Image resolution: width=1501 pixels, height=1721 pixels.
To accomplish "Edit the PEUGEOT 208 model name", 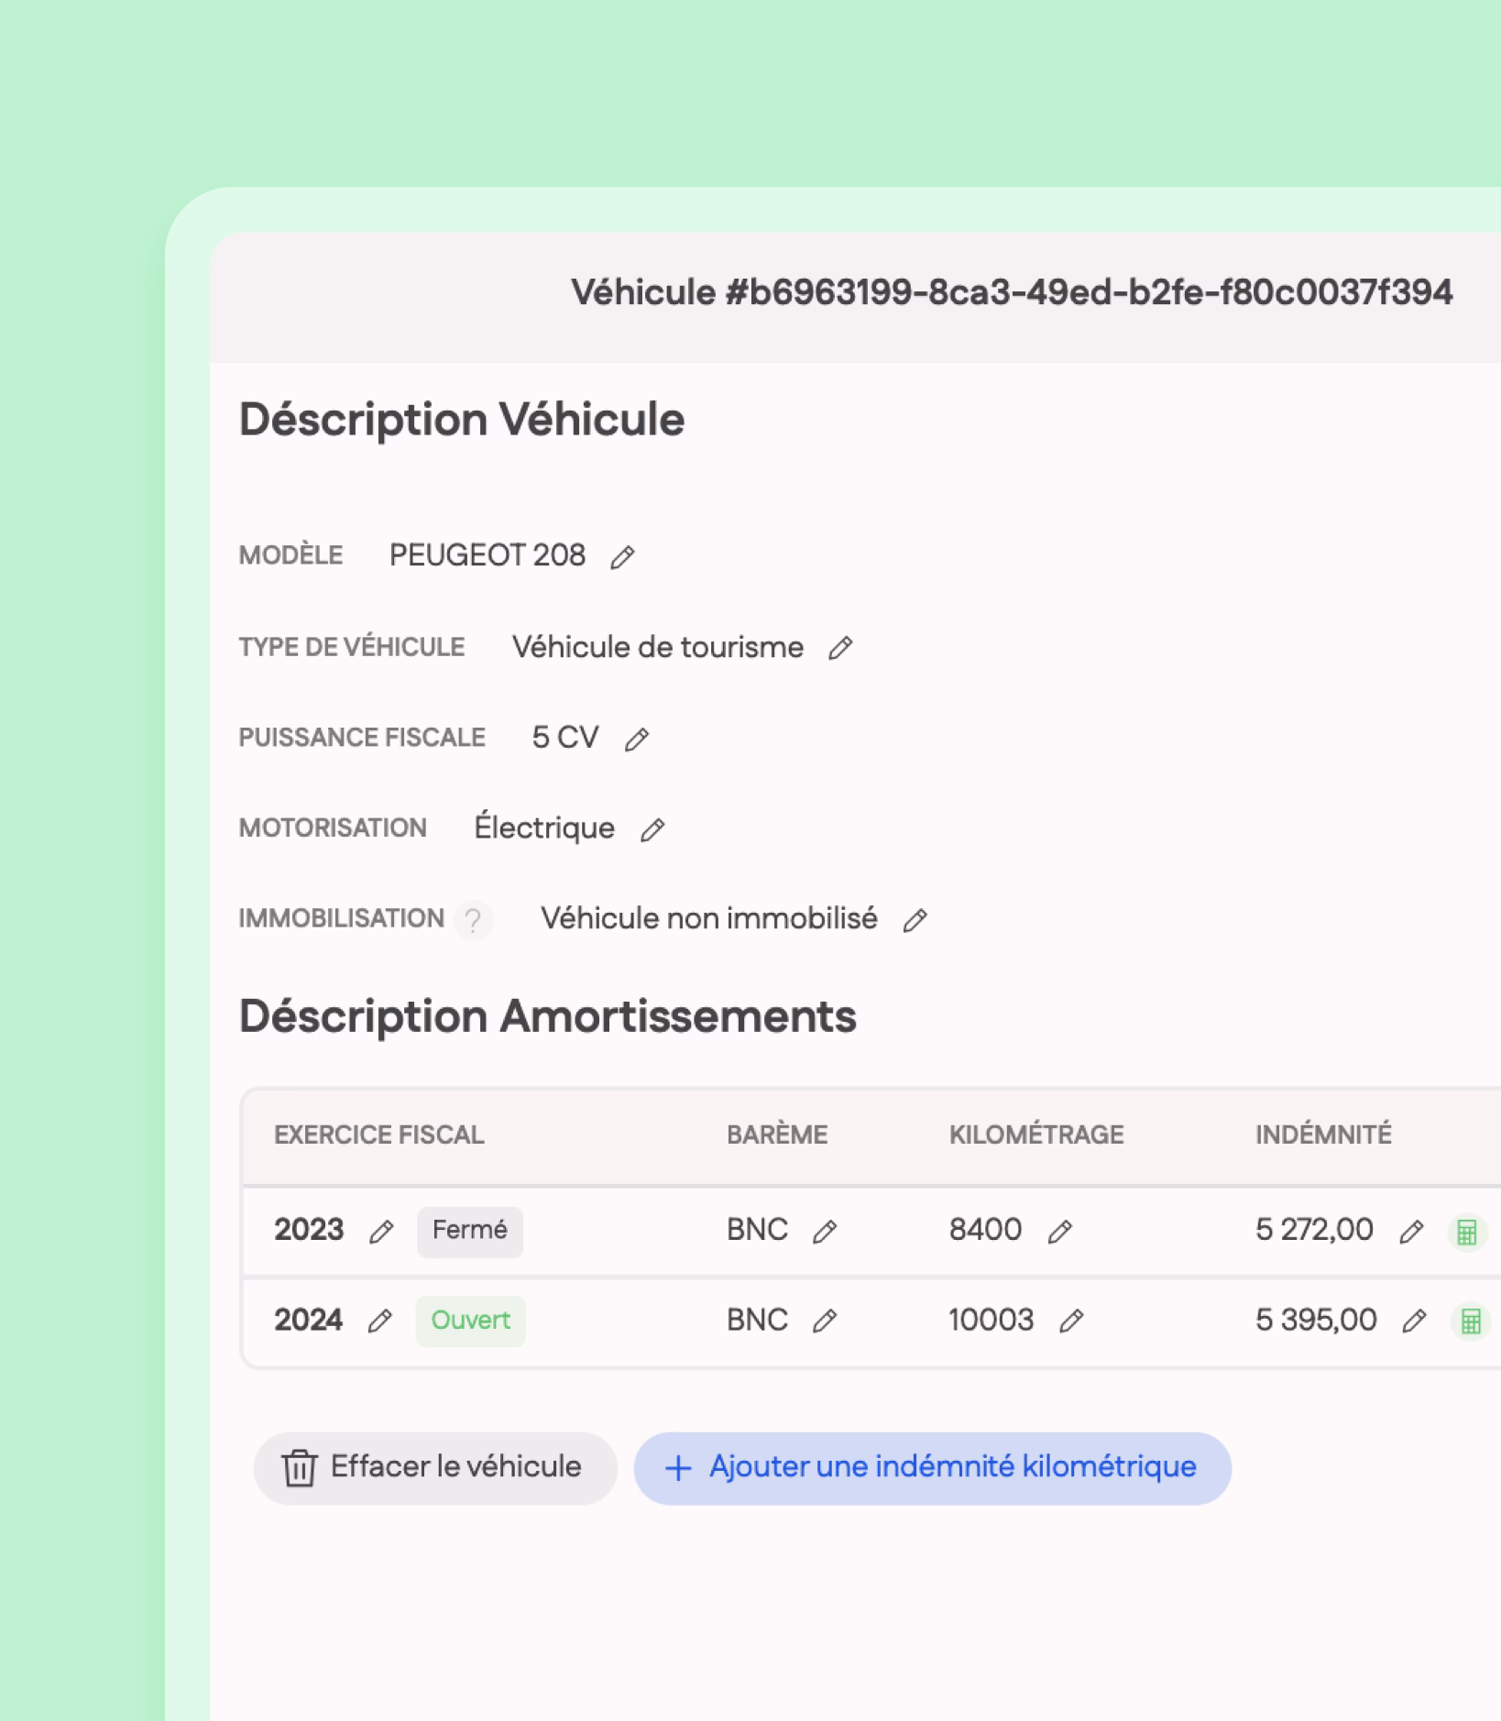I will [x=623, y=557].
